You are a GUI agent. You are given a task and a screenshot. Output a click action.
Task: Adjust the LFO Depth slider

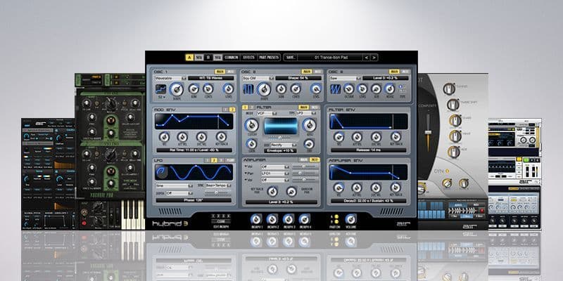coord(217,192)
